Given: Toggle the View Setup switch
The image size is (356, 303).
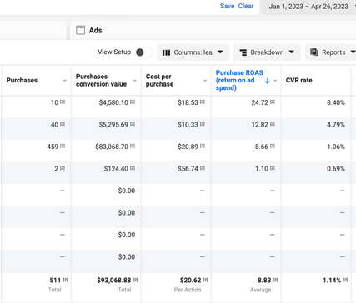Looking at the screenshot, I should point(143,52).
